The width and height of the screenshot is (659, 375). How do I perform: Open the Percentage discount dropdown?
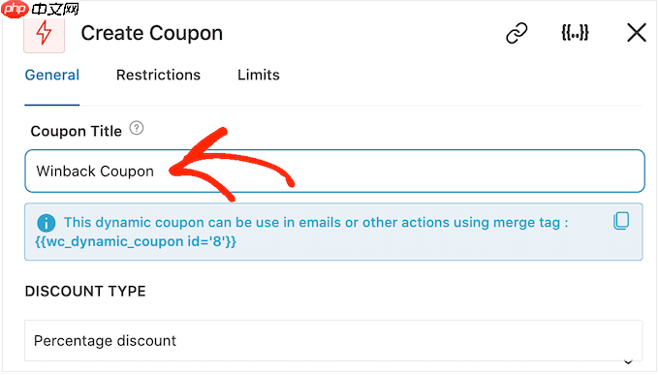click(x=333, y=340)
